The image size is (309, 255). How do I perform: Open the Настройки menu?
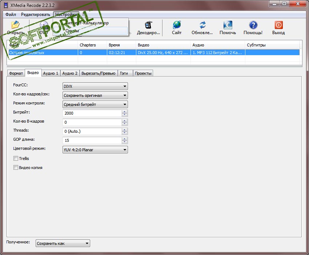tap(66, 15)
